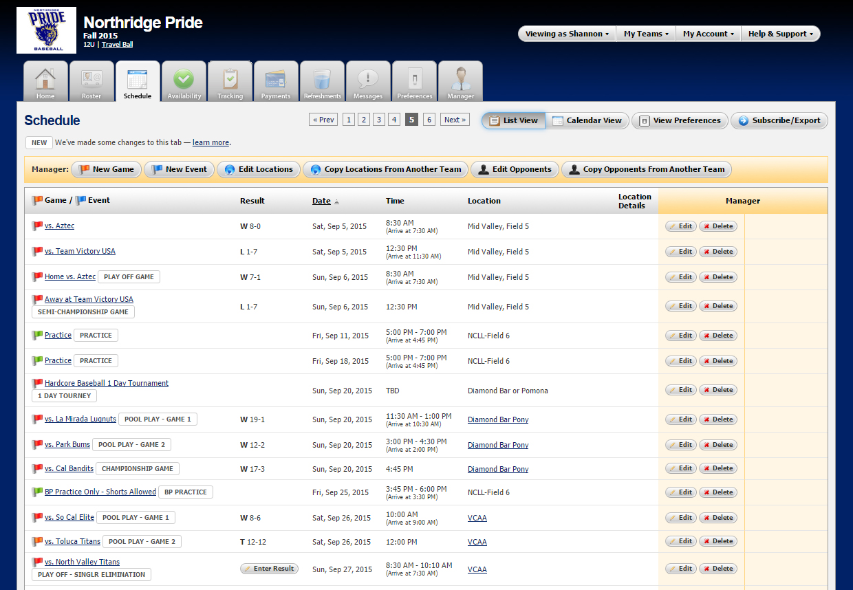Image resolution: width=853 pixels, height=590 pixels.
Task: Expand the Viewing as Shannon dropdown
Action: [x=567, y=34]
